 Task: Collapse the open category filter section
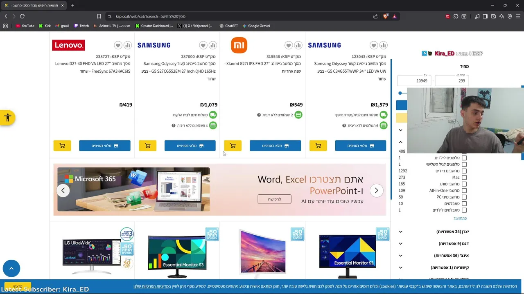400,142
